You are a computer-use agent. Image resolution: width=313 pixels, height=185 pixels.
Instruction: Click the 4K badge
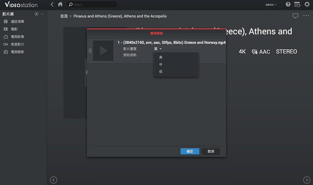coord(242,52)
